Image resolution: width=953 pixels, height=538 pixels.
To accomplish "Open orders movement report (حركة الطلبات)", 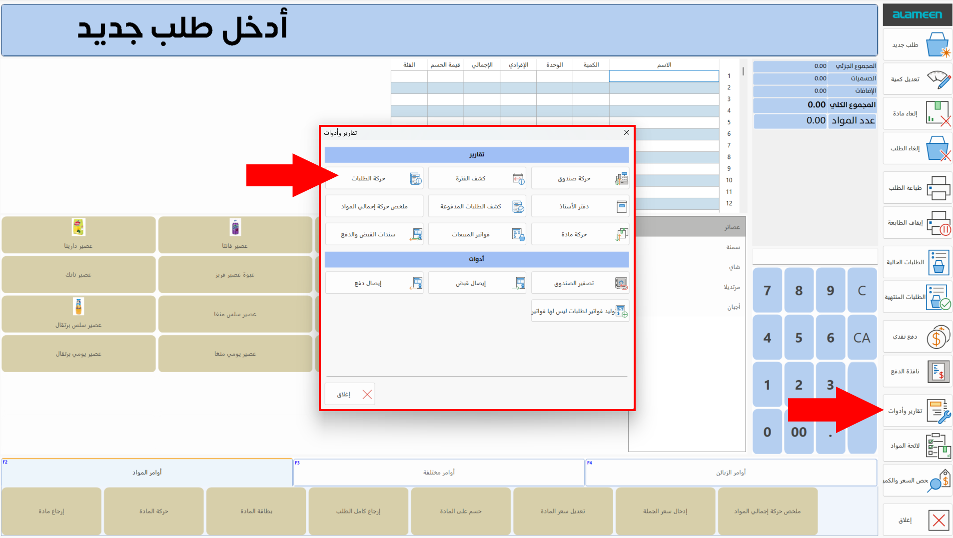I will point(374,178).
